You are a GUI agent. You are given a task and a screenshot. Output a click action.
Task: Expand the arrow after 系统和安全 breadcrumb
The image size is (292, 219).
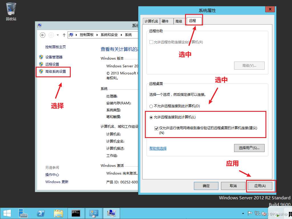click(x=121, y=35)
